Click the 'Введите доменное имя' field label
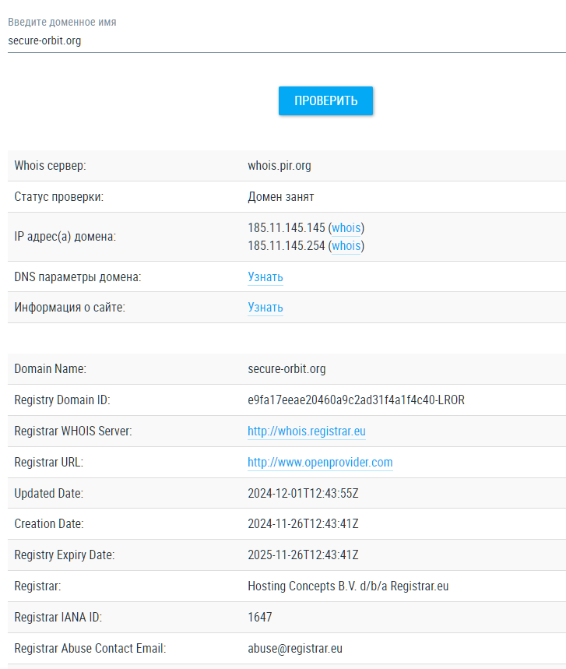The height and width of the screenshot is (669, 566). pyautogui.click(x=62, y=22)
